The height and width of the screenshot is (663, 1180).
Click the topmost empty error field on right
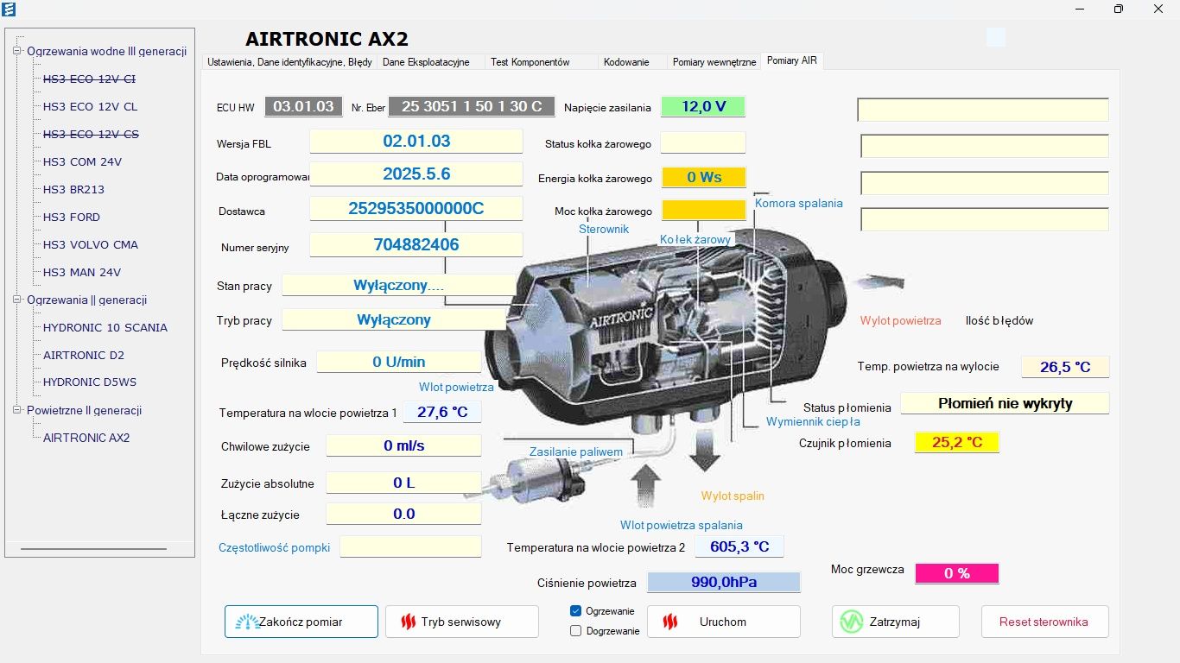point(983,110)
